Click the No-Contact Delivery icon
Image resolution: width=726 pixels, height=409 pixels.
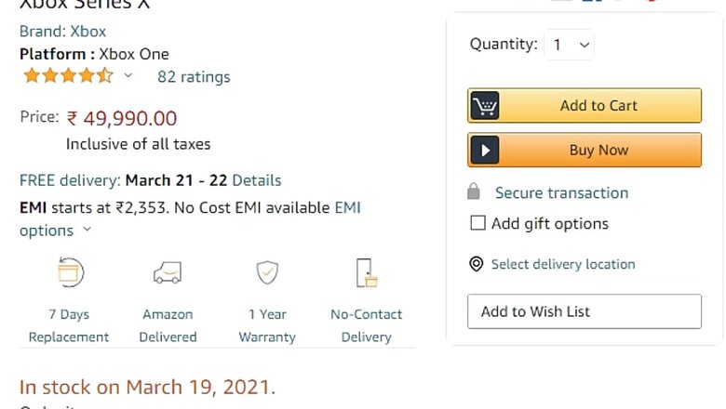tap(366, 272)
